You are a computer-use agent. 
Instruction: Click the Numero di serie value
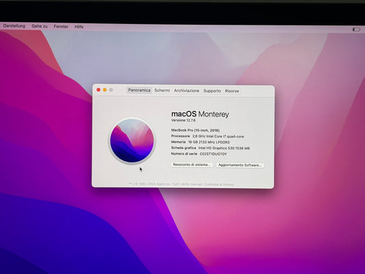click(213, 154)
